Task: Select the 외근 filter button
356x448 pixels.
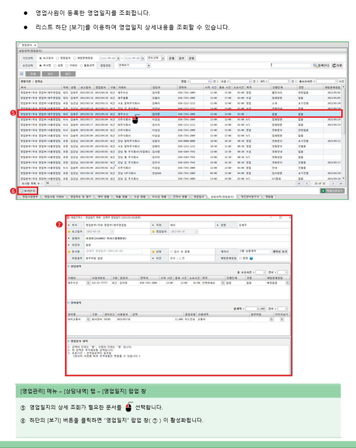Action: coord(50,74)
